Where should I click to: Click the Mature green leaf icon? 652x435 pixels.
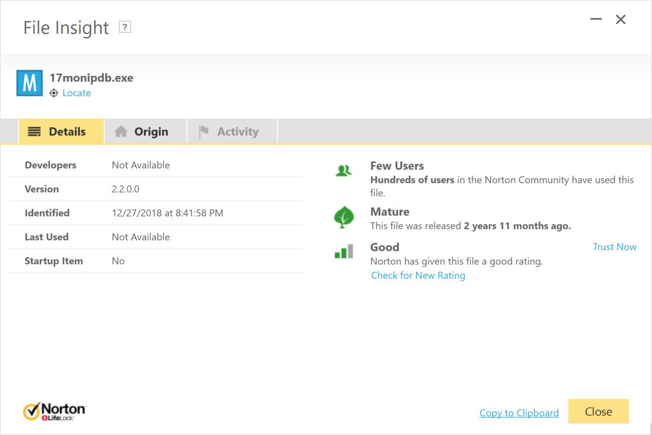coord(344,217)
